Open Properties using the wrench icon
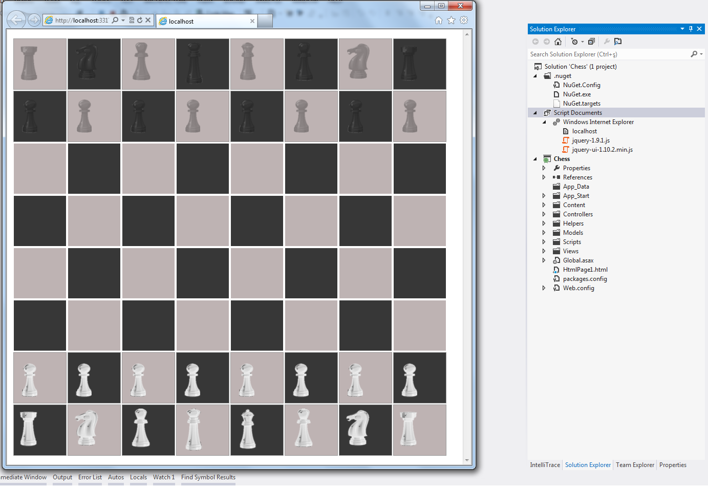Viewport: 708px width, 487px height. click(x=608, y=41)
